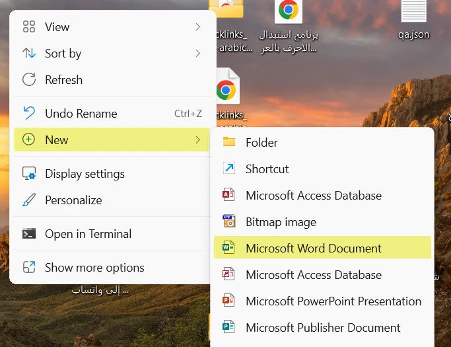Select Microsoft Publisher Document in the submenu

(322, 328)
